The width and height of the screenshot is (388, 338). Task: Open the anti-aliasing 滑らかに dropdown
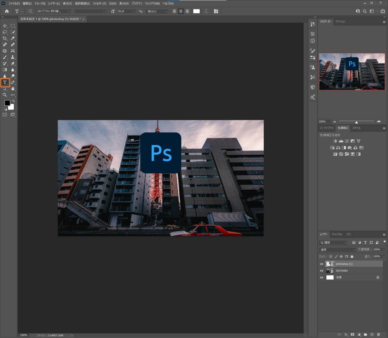coord(157,11)
